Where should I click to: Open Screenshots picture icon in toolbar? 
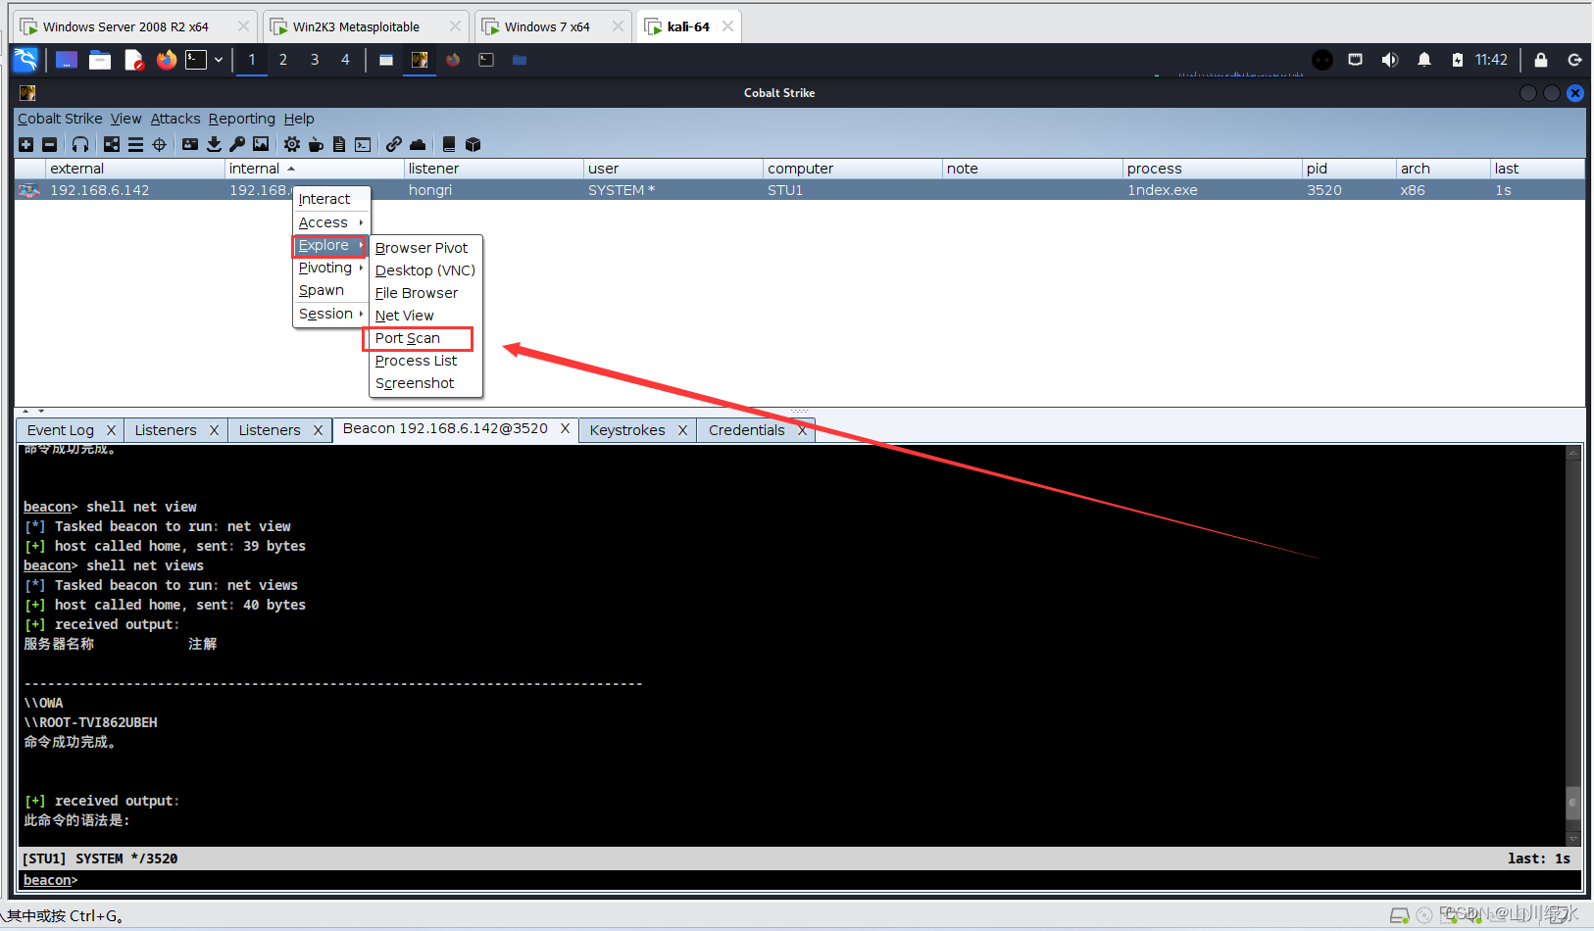[x=261, y=144]
